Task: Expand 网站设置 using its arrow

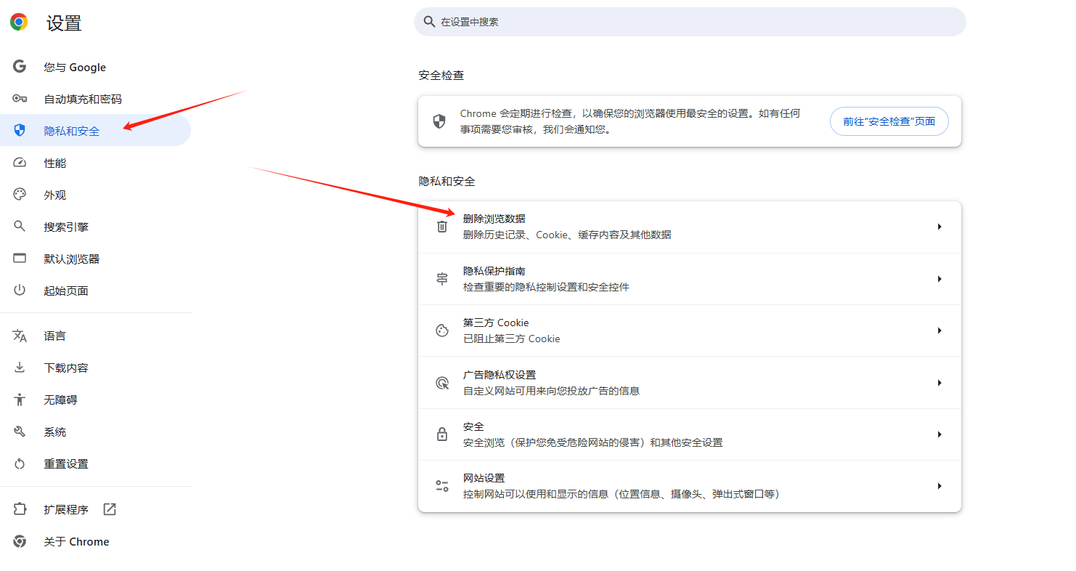Action: [940, 486]
